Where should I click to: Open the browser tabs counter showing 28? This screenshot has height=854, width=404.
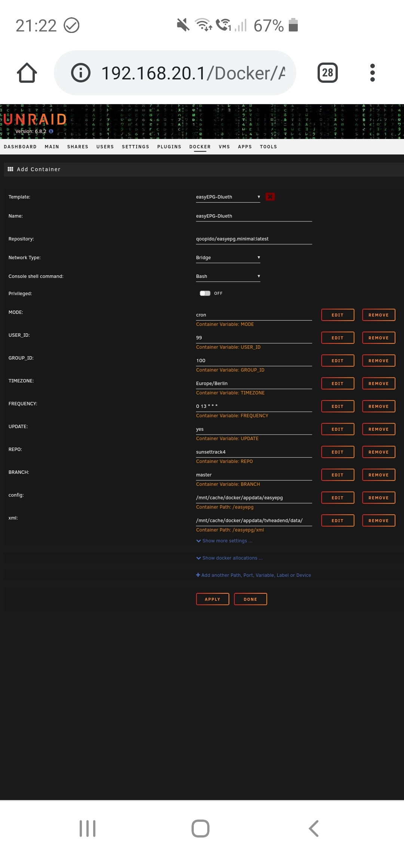point(327,73)
